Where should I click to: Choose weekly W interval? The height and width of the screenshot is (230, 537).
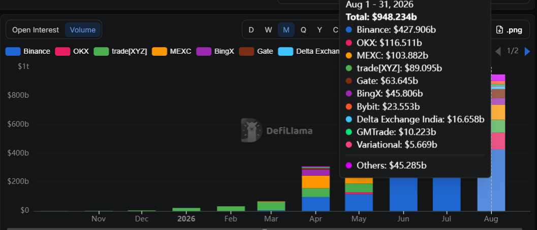pyautogui.click(x=268, y=30)
